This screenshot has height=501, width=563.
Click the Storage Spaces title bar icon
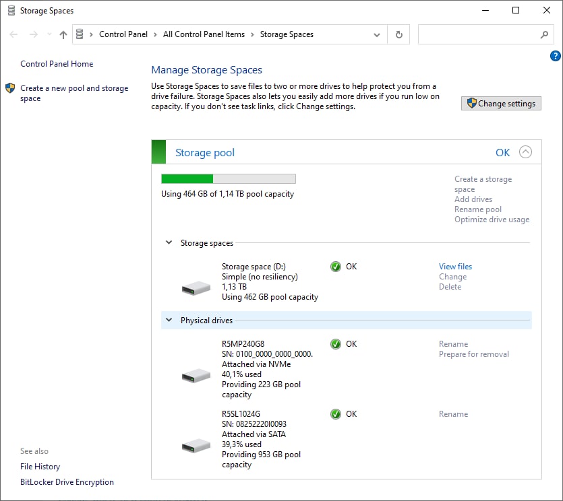[x=11, y=10]
